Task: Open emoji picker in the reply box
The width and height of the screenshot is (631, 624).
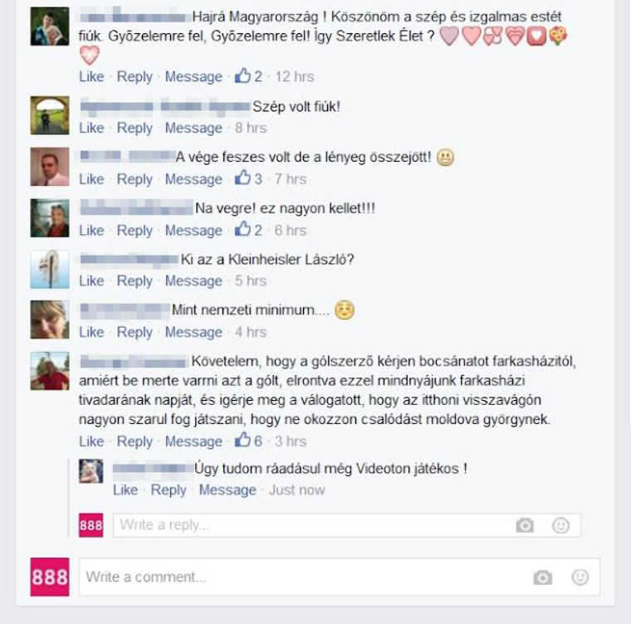Action: click(560, 525)
